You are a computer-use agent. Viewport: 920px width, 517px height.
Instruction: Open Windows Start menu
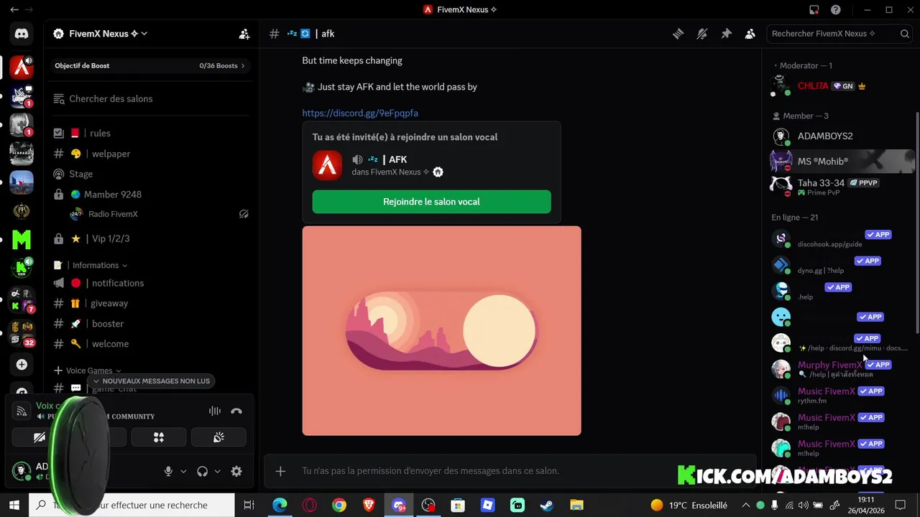coord(14,506)
